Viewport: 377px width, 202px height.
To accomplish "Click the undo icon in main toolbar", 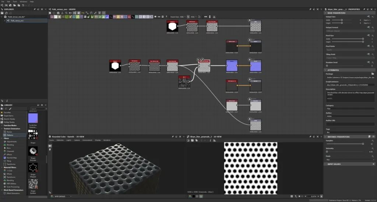I will [x=23, y=5].
